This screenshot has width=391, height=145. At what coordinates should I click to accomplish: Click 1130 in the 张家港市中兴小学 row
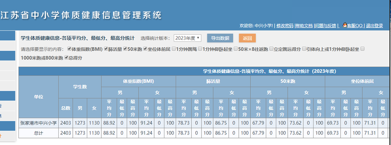click(94, 123)
